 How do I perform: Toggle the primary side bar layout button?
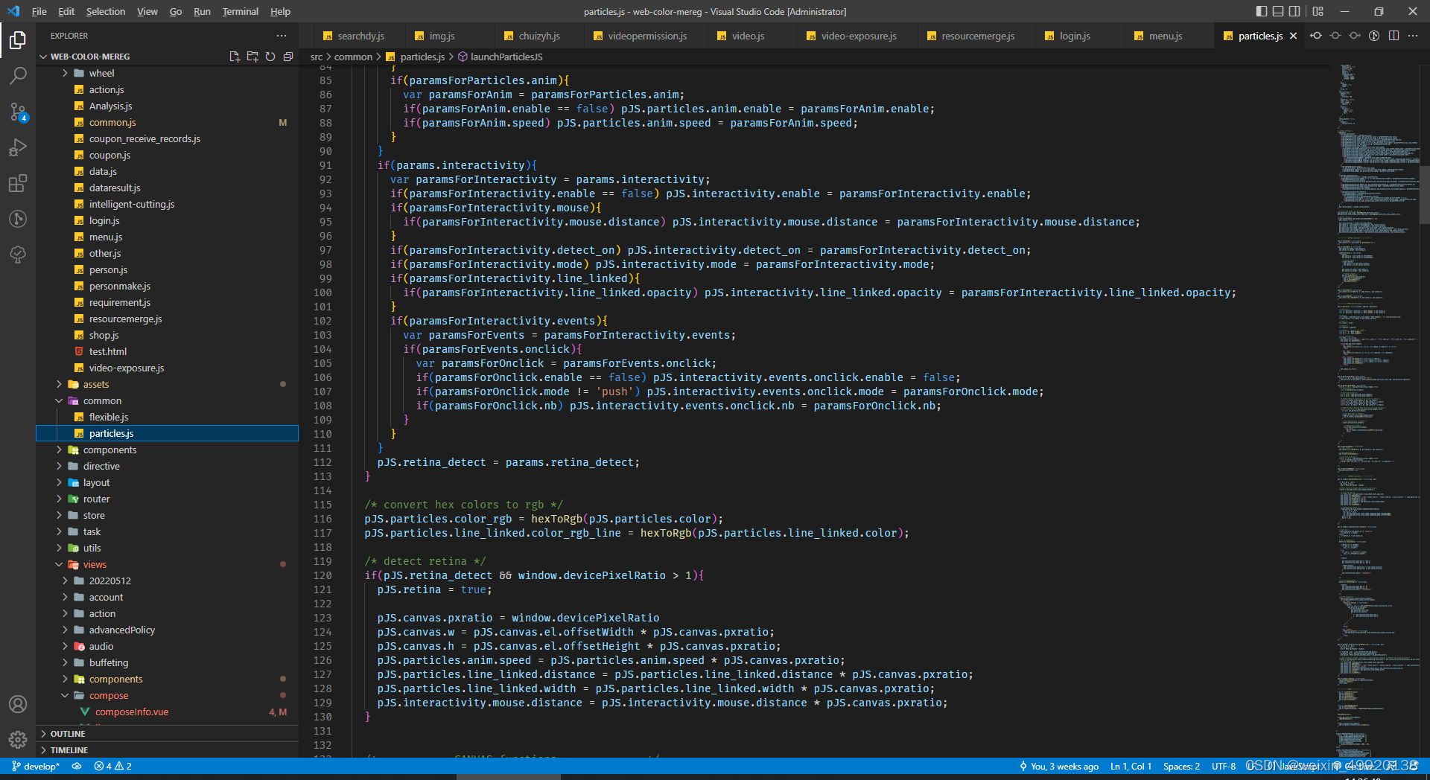tap(1261, 11)
